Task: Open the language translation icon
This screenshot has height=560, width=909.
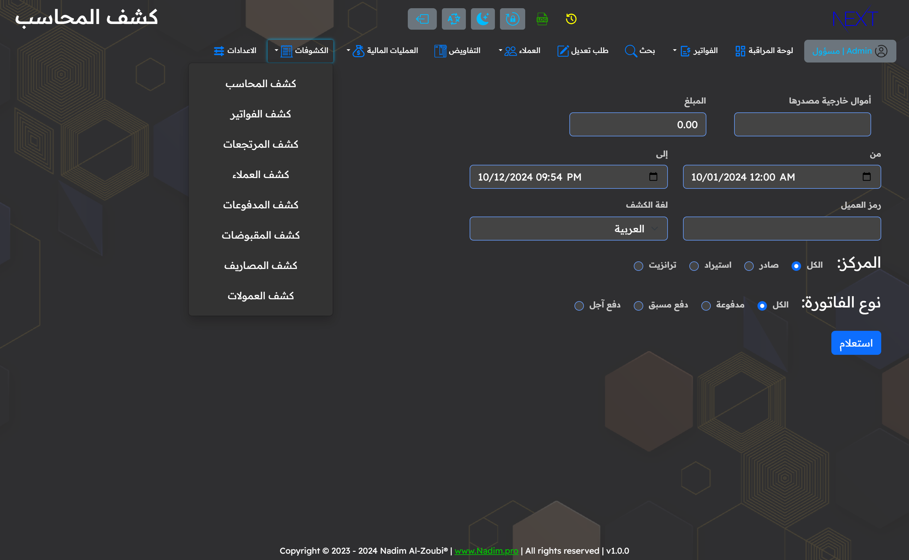Action: pos(454,19)
